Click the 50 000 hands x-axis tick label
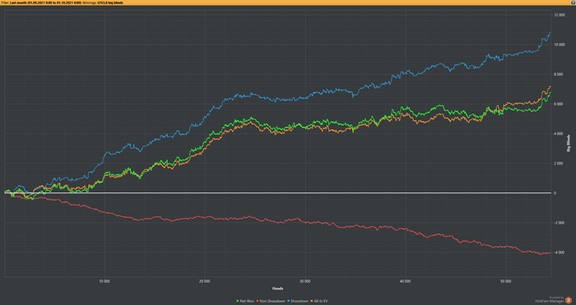 506,281
